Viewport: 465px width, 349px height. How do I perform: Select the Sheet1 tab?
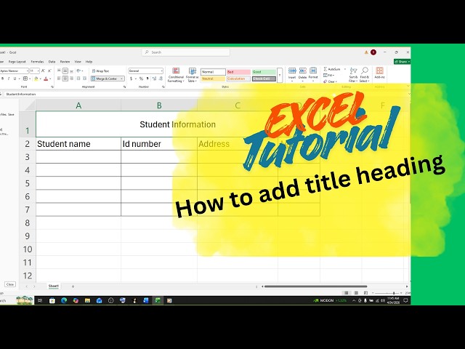[x=54, y=286]
